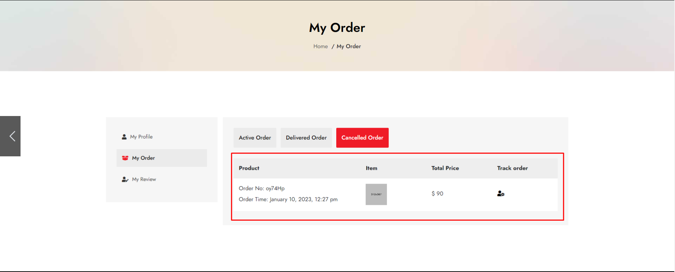Click the red My Order box icon
This screenshot has height=272, width=675.
pos(125,158)
